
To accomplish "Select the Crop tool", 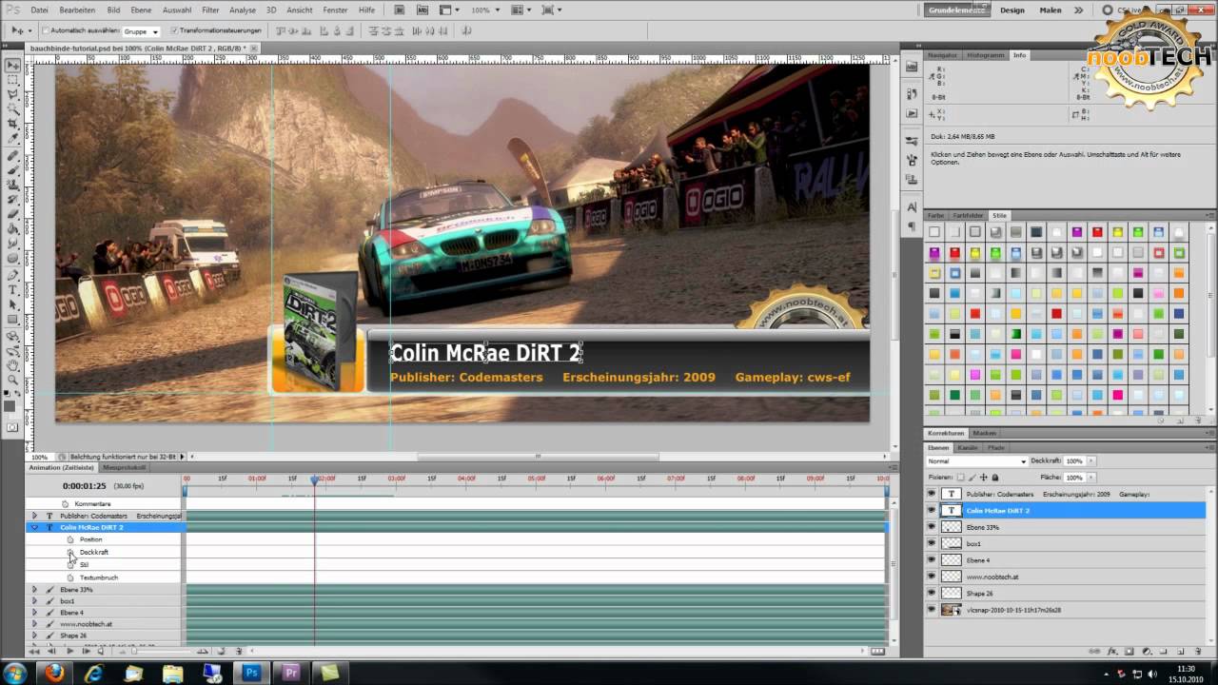I will pos(14,123).
